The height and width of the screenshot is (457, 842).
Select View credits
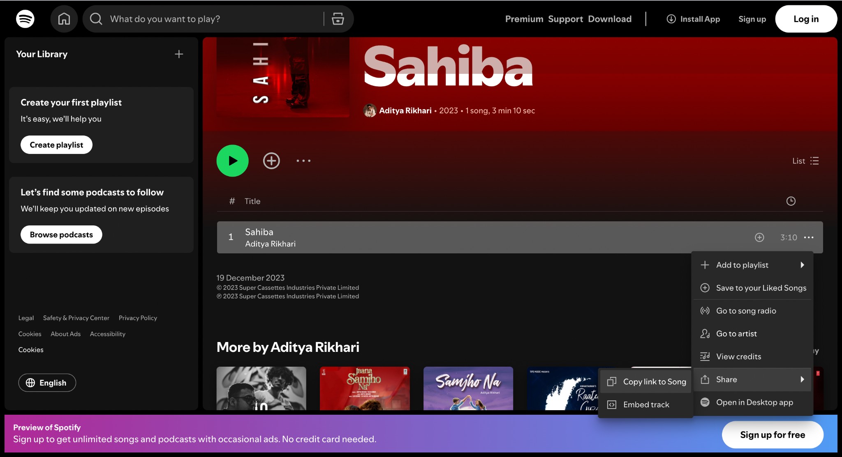752,357
